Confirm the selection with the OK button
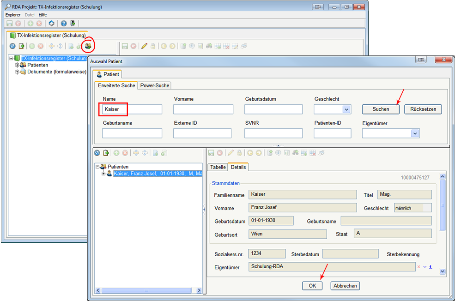This screenshot has width=455, height=301. pyautogui.click(x=312, y=286)
